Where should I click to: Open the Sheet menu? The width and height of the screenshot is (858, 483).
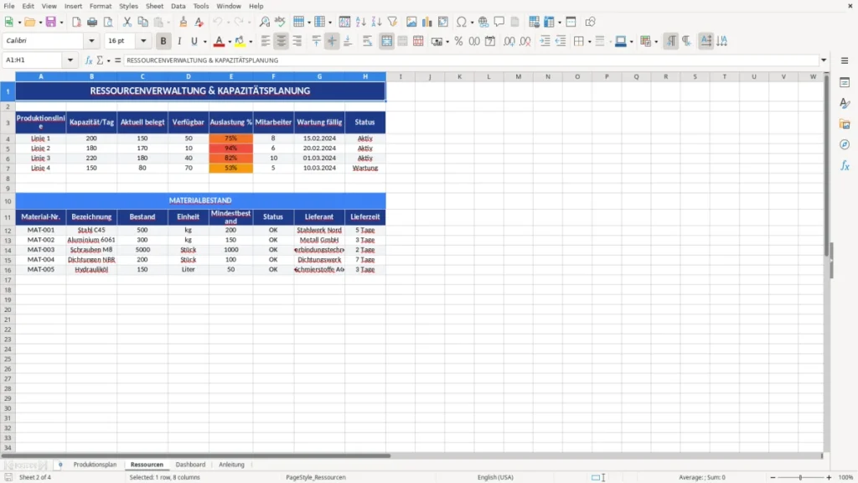[x=154, y=6]
